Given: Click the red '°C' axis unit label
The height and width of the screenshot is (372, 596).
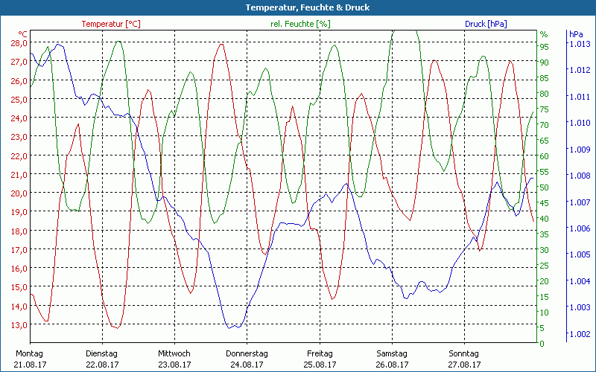Looking at the screenshot, I should pos(23,34).
